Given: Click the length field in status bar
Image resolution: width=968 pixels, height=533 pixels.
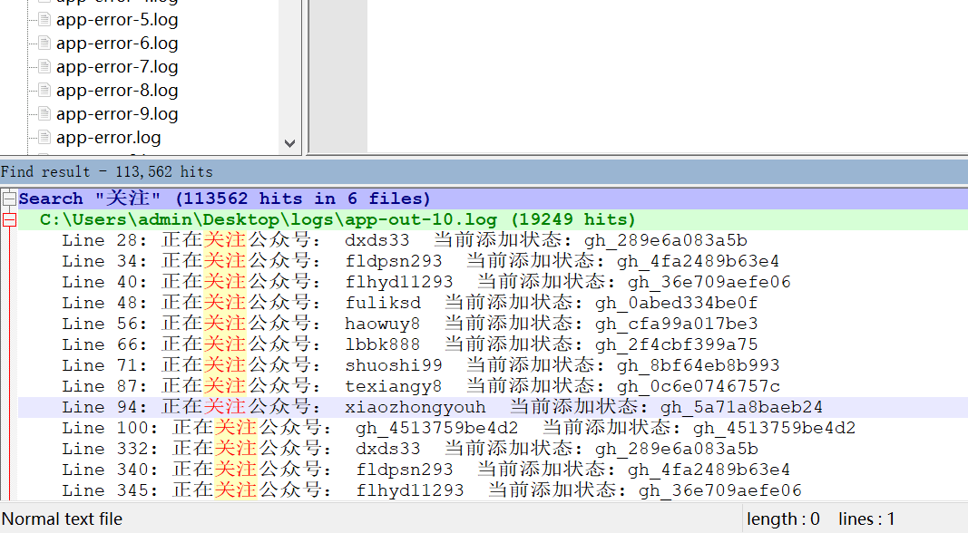Looking at the screenshot, I should coord(784,519).
